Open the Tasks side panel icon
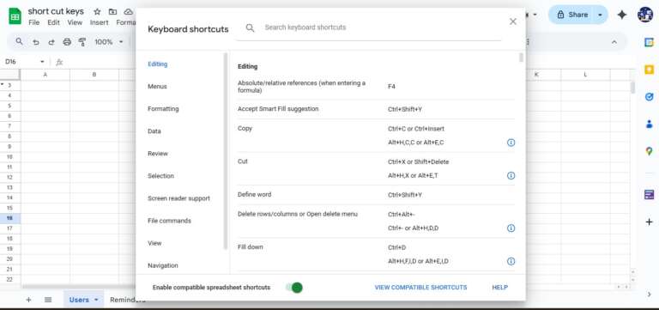 (x=649, y=97)
